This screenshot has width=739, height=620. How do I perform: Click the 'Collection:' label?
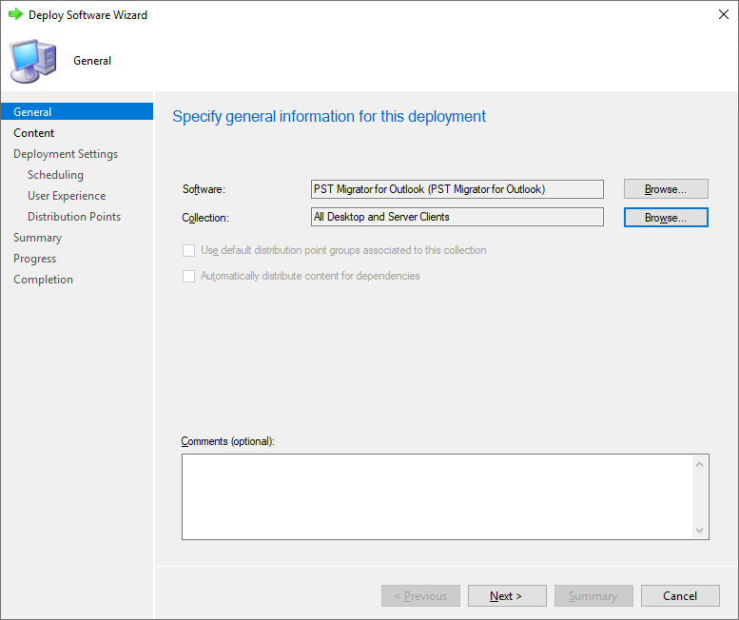tap(205, 218)
